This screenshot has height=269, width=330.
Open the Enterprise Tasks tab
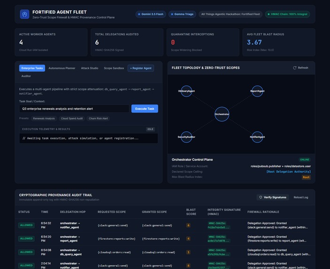(32, 68)
